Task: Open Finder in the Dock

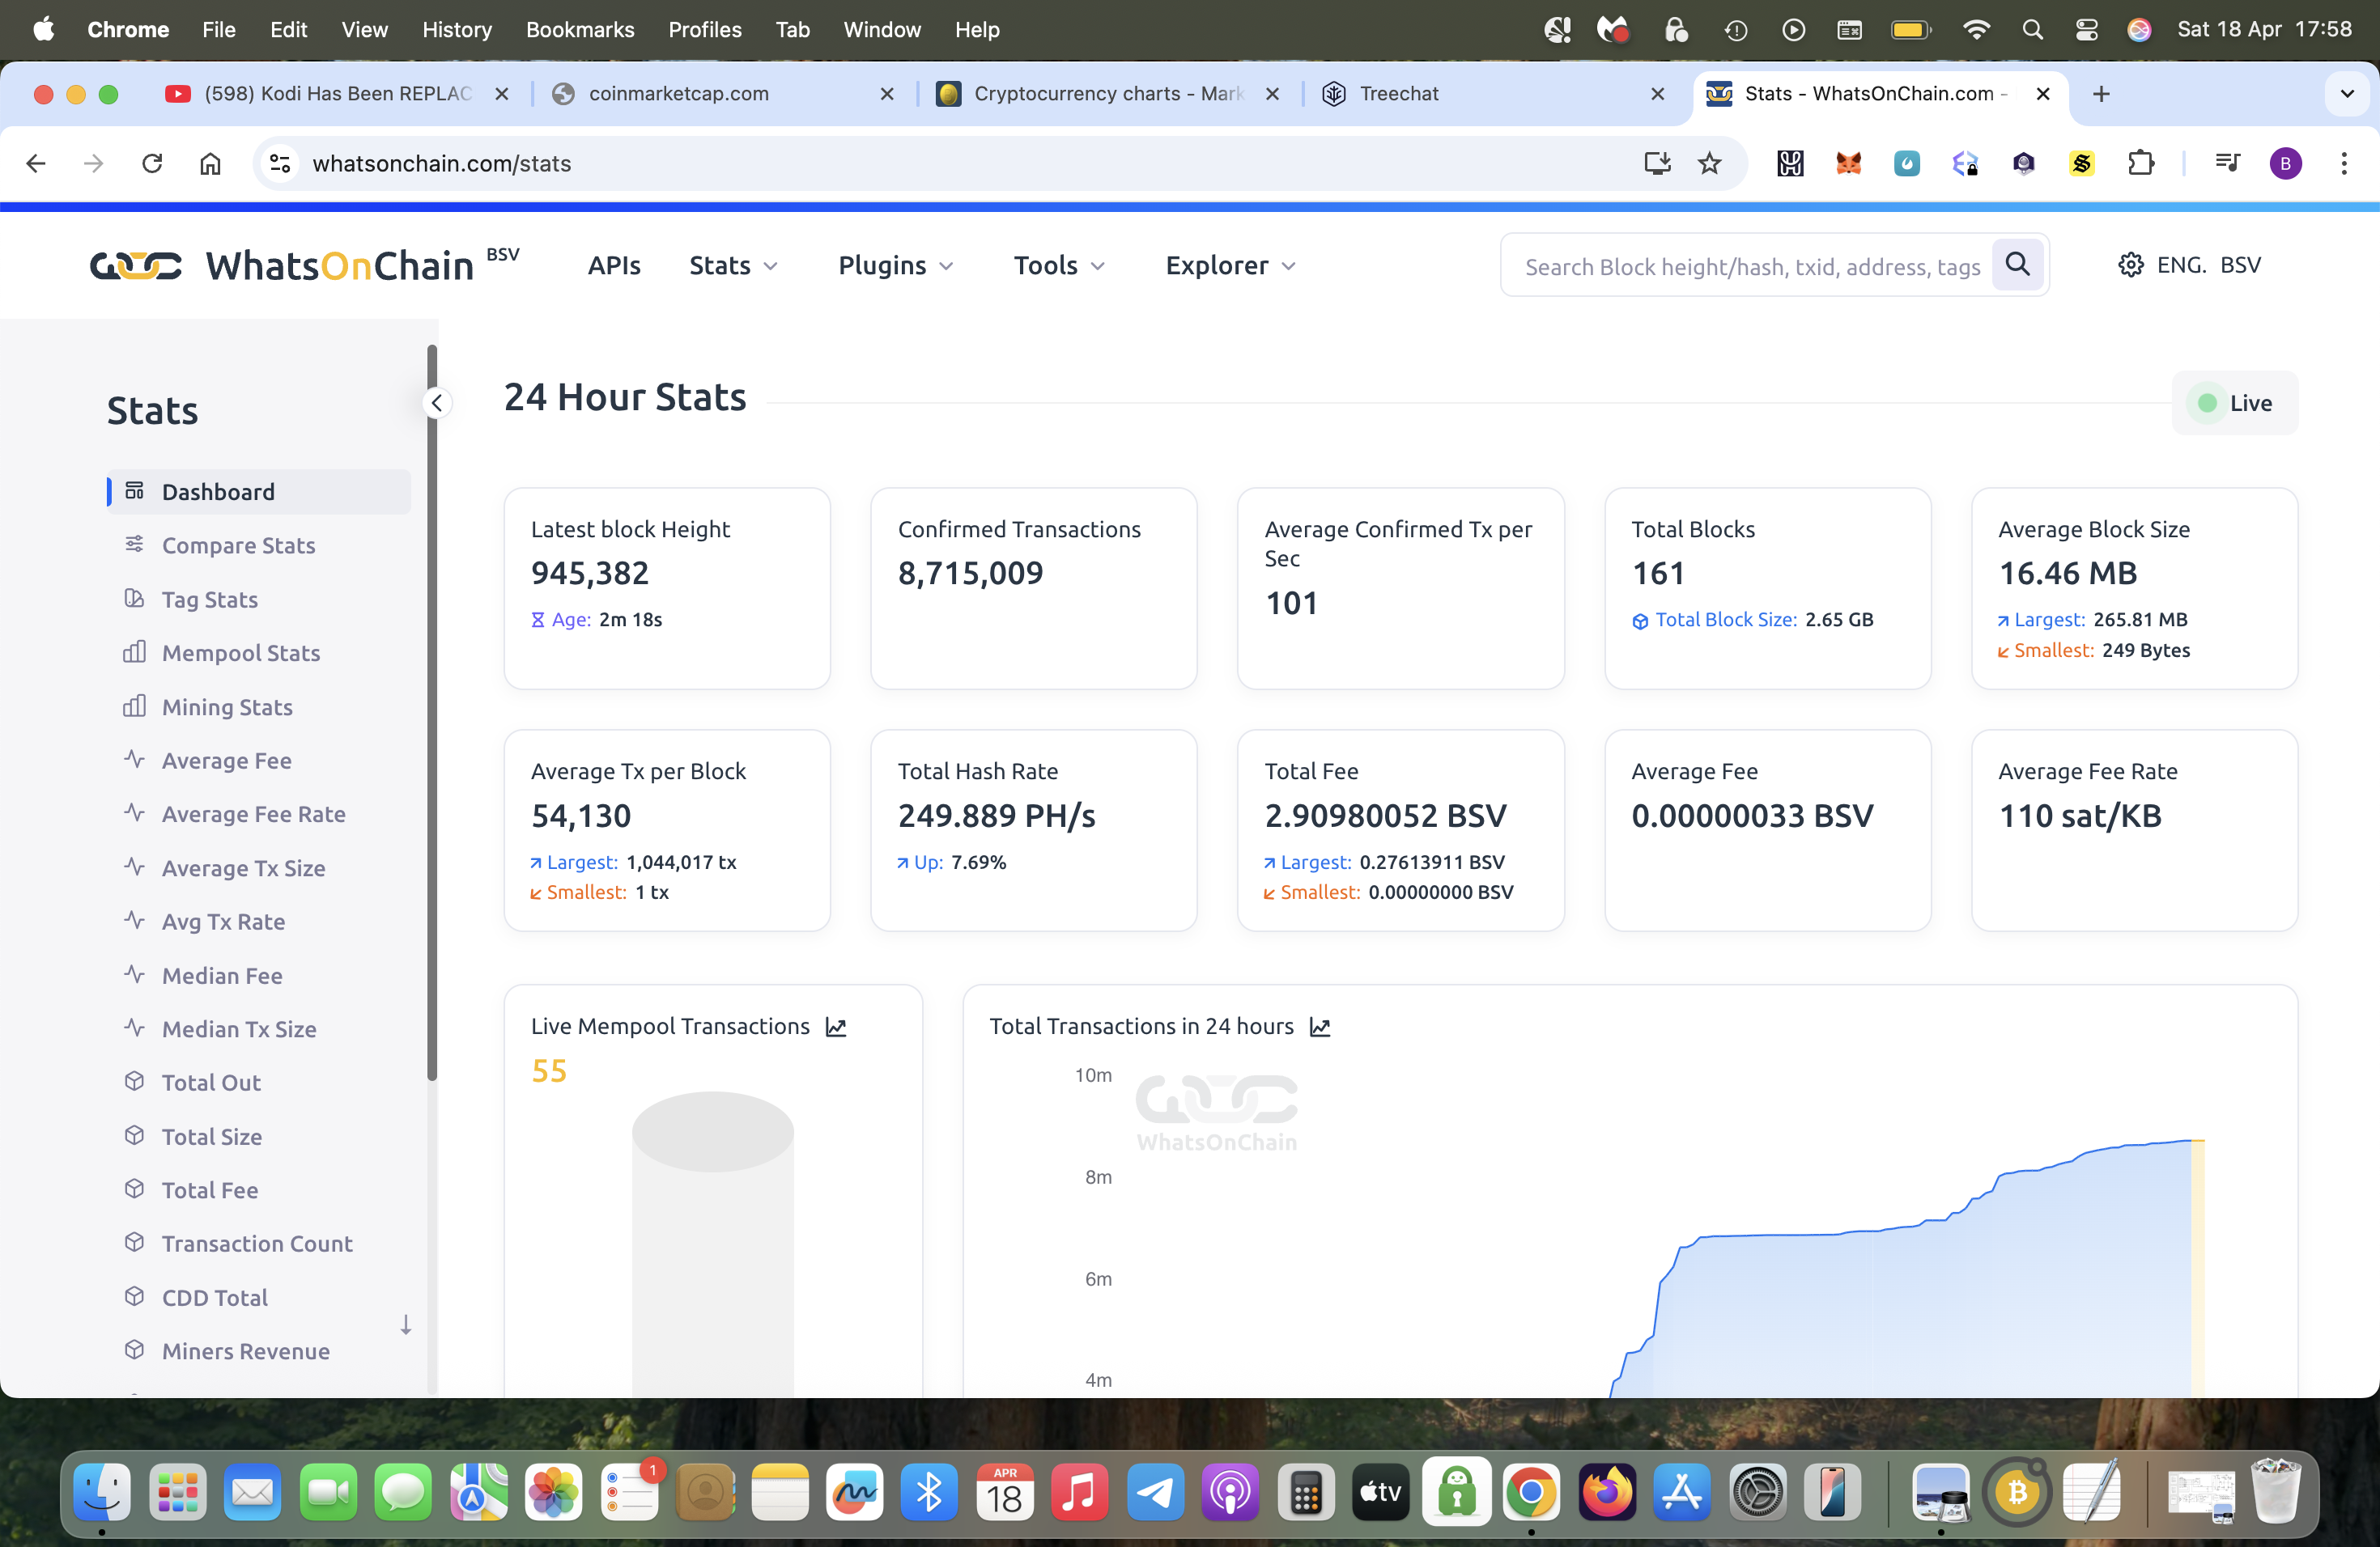Action: pos(102,1493)
